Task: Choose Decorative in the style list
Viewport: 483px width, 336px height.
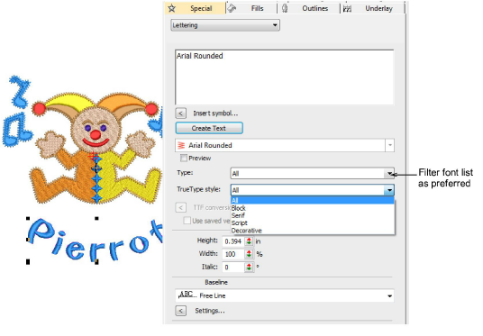Action: (x=246, y=231)
